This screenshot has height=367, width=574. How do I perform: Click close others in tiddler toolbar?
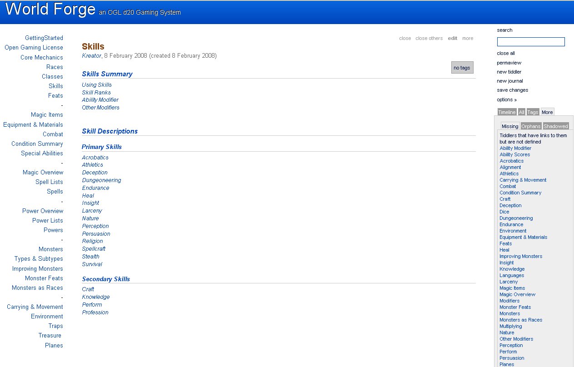(429, 38)
